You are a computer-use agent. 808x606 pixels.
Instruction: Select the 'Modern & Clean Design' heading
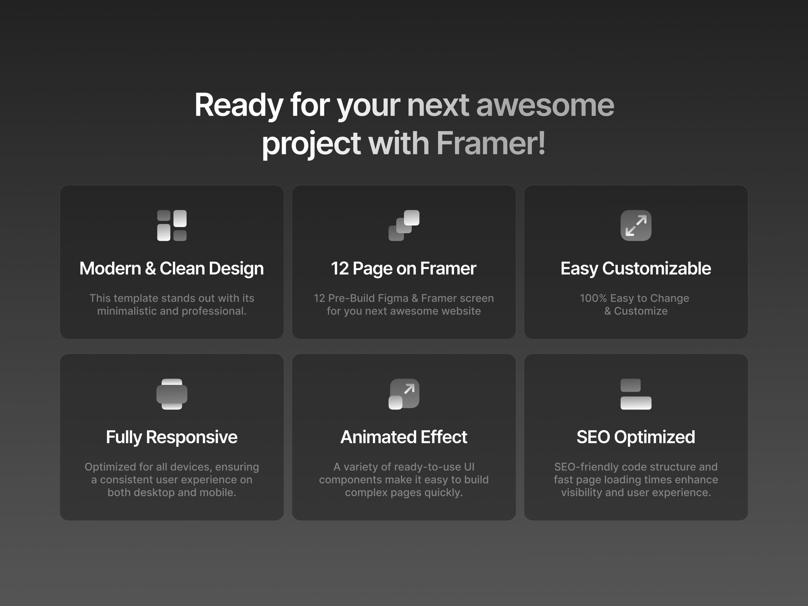click(172, 268)
